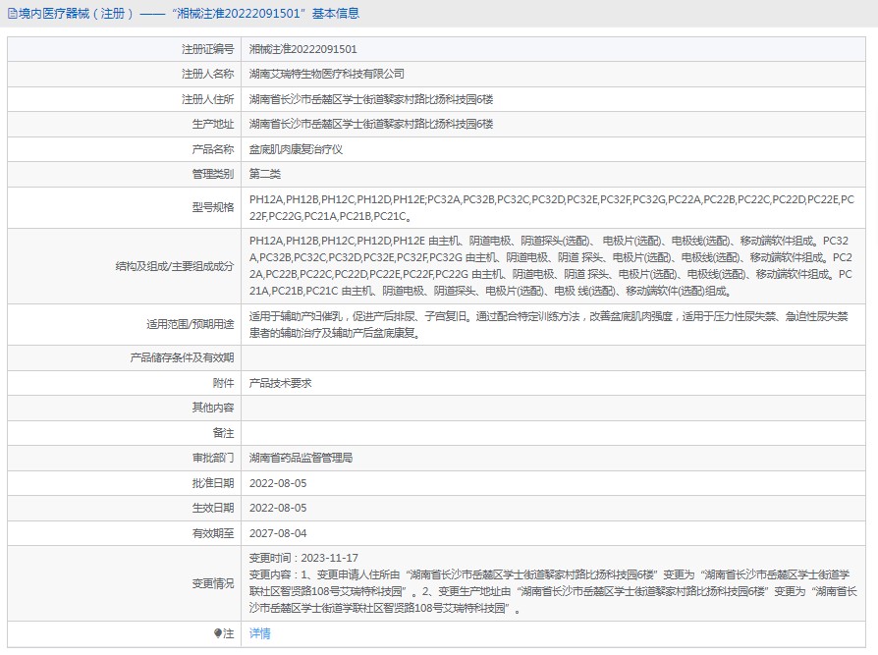Screen dimensions: 878x655
Task: Click the 附件 row label
Action: [223, 383]
